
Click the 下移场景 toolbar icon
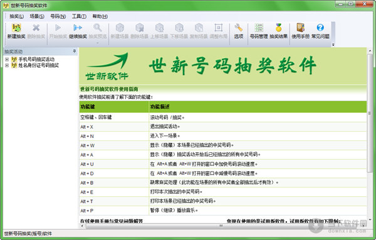[179, 28]
